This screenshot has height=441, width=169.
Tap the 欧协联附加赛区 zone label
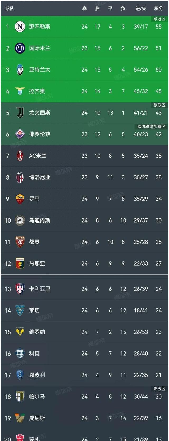pos(151,126)
